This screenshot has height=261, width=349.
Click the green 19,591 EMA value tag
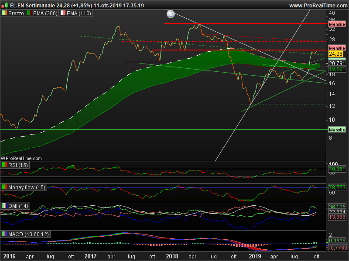pos(335,69)
